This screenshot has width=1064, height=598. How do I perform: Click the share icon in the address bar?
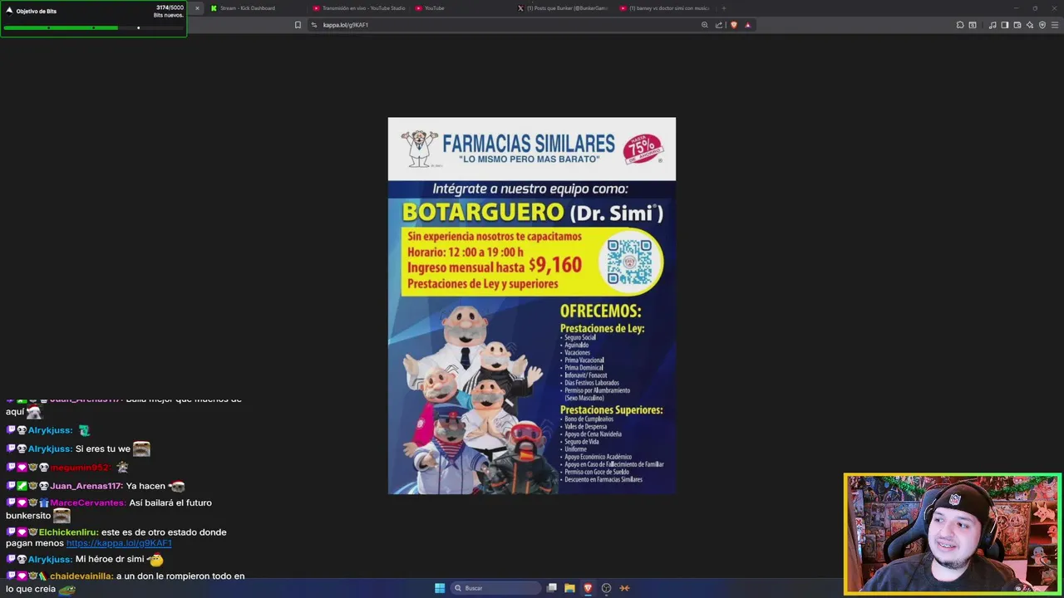tap(719, 25)
